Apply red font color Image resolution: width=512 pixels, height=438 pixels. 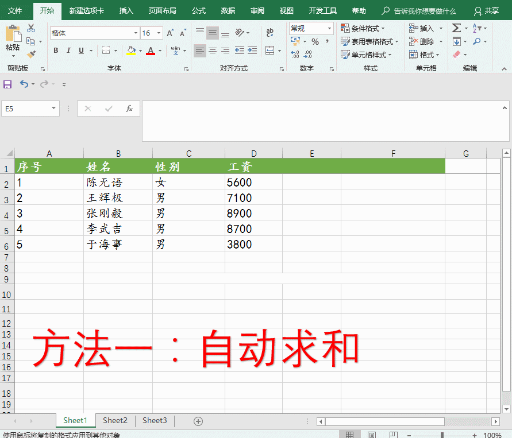(151, 51)
